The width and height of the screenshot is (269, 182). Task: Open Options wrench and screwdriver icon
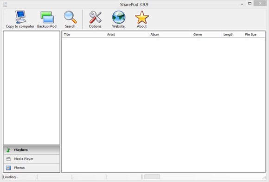[95, 19]
